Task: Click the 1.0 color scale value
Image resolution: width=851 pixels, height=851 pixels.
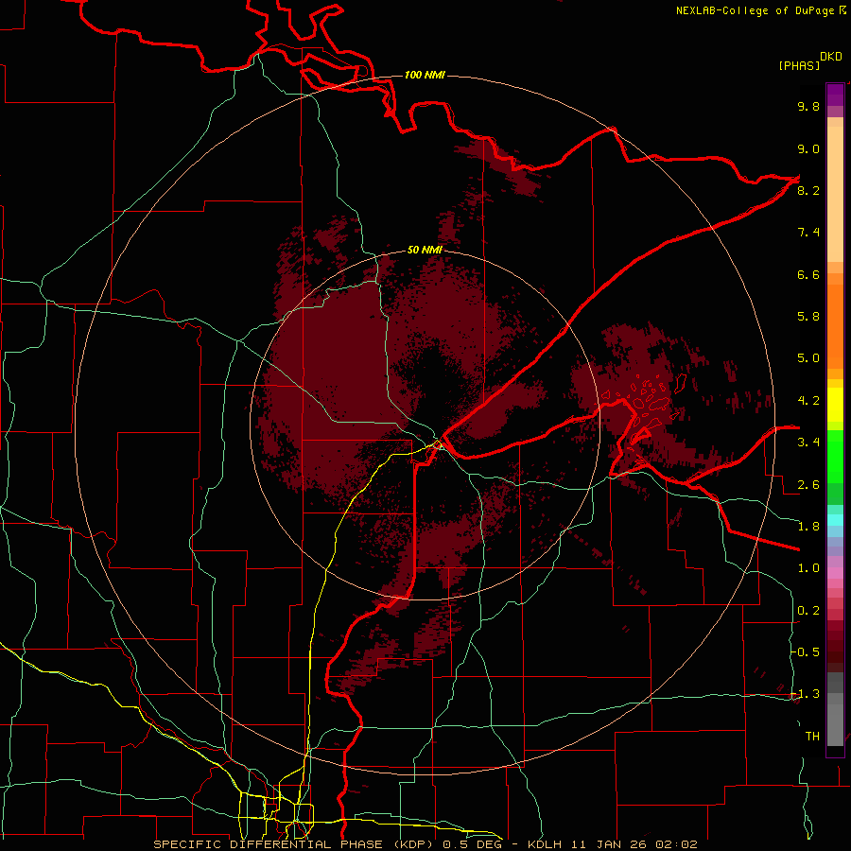Action: pos(808,568)
